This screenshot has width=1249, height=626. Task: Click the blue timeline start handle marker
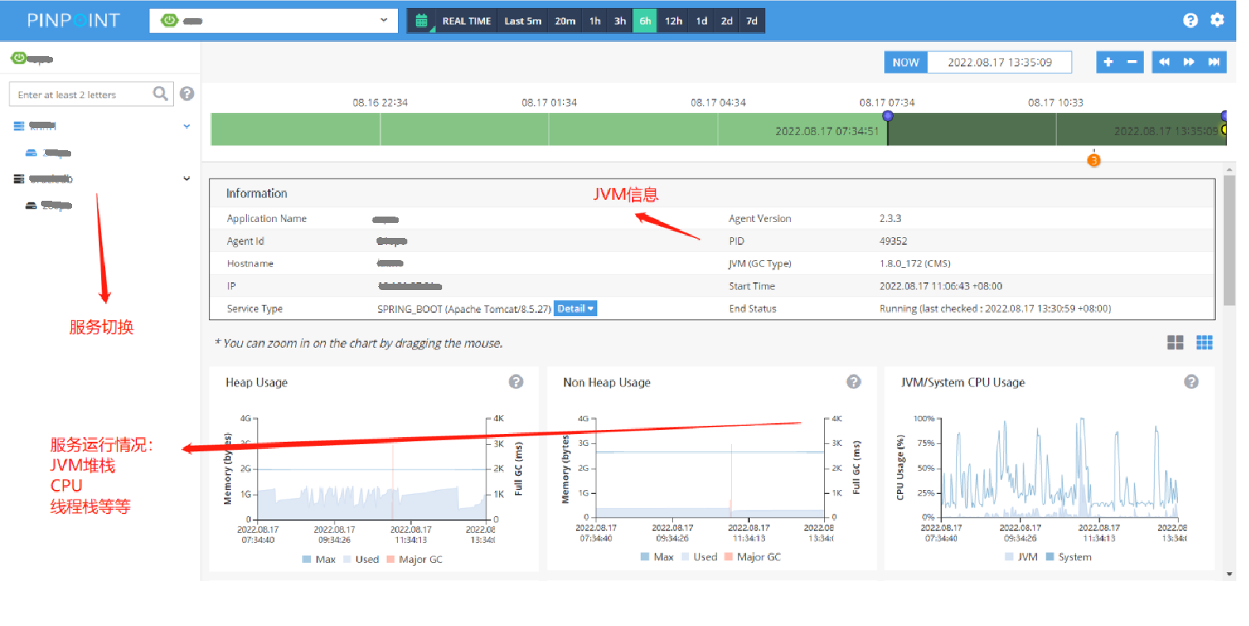pyautogui.click(x=888, y=116)
